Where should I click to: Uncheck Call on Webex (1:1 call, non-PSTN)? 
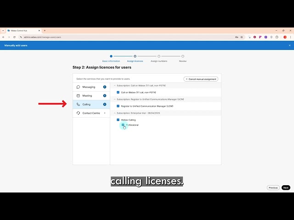(118, 92)
